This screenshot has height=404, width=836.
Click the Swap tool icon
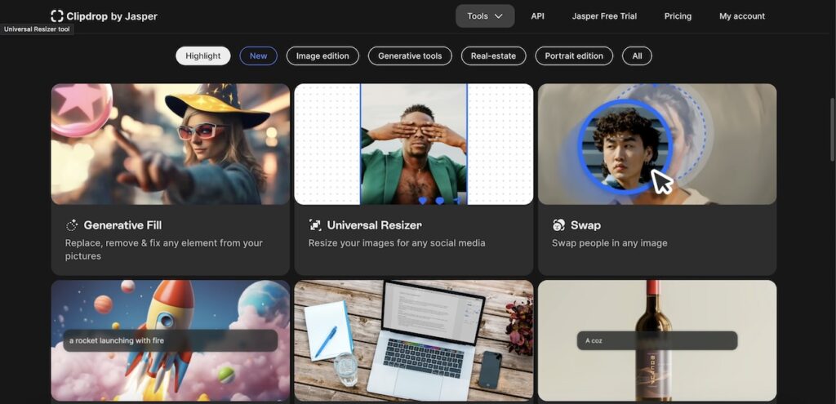click(558, 225)
